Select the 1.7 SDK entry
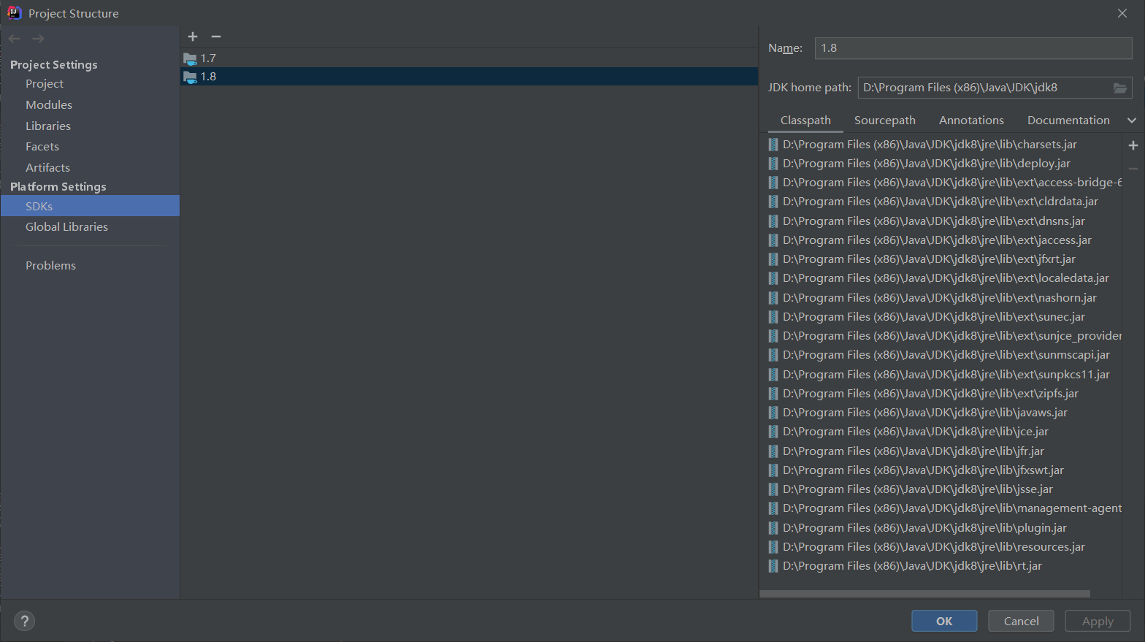 [x=469, y=58]
